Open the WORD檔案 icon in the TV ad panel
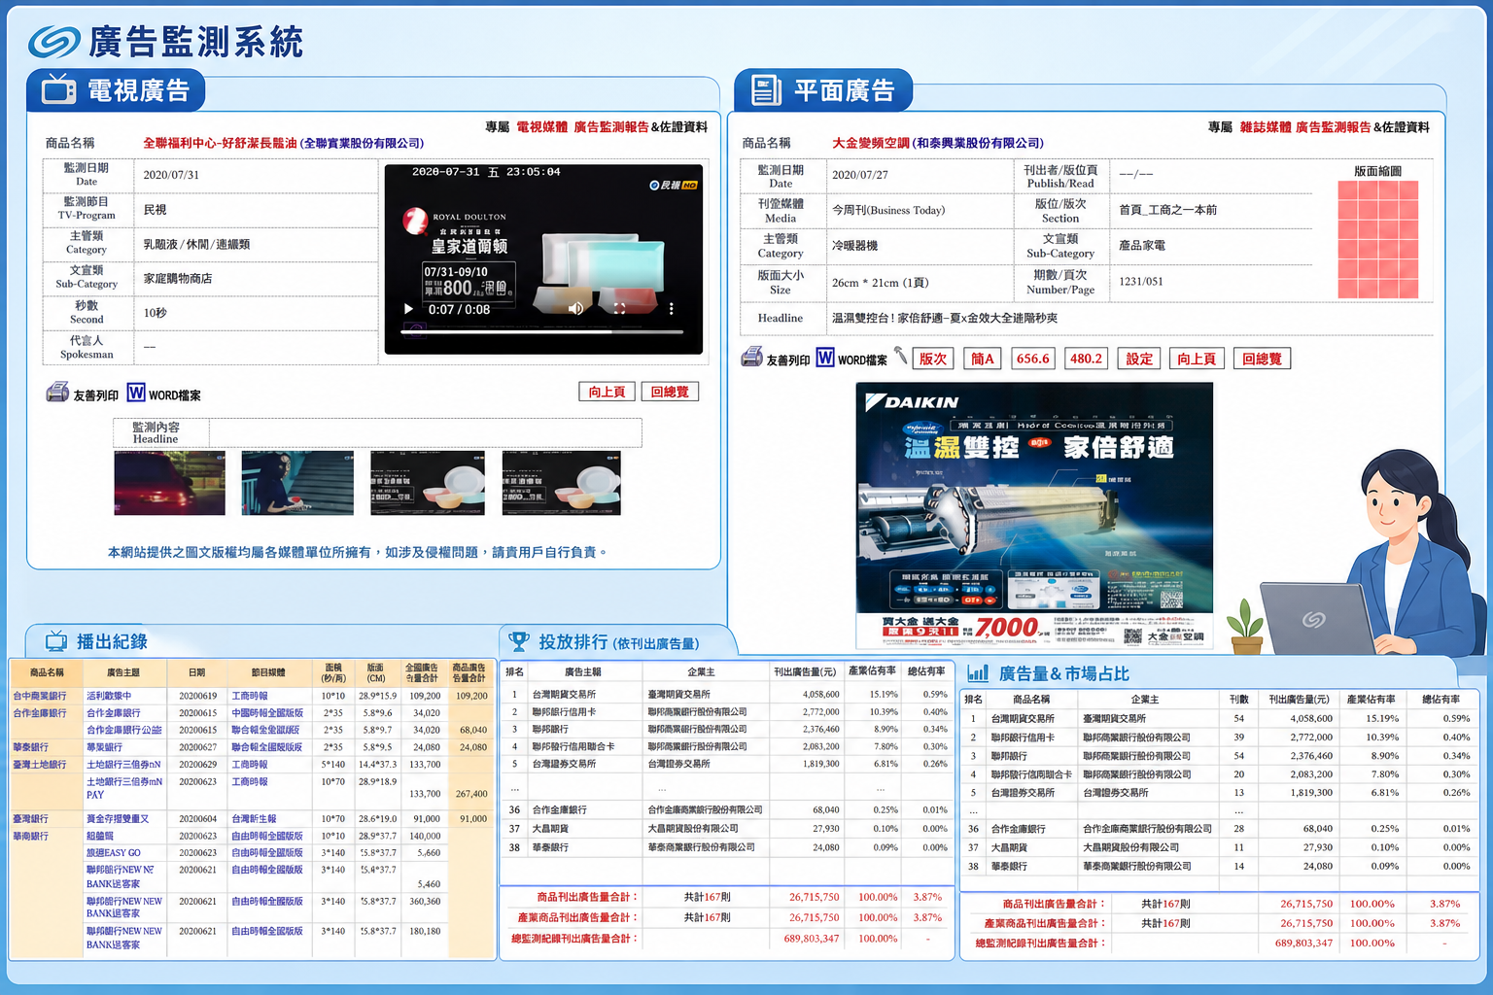The height and width of the screenshot is (995, 1493). (136, 393)
